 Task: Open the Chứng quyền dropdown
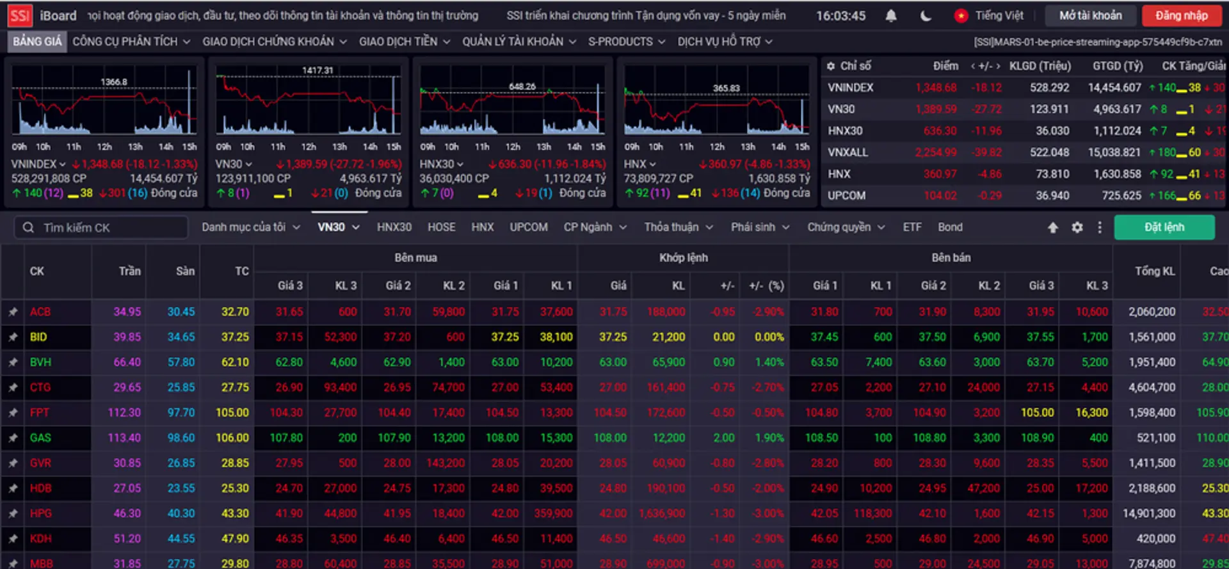tap(846, 227)
